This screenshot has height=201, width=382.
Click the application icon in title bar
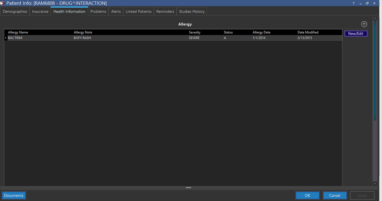click(2, 3)
